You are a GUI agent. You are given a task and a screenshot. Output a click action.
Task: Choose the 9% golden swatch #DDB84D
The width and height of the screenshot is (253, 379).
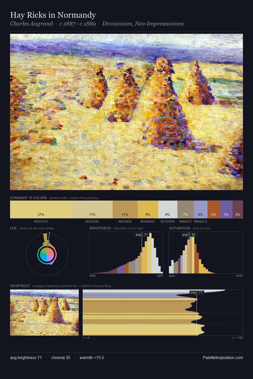point(148,209)
